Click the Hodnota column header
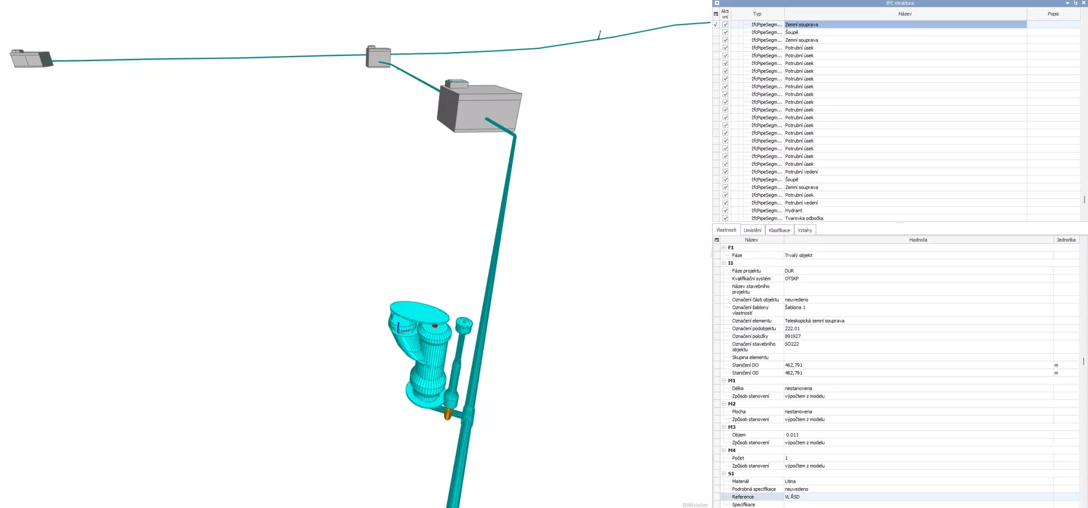The width and height of the screenshot is (1088, 508). pyautogui.click(x=918, y=240)
